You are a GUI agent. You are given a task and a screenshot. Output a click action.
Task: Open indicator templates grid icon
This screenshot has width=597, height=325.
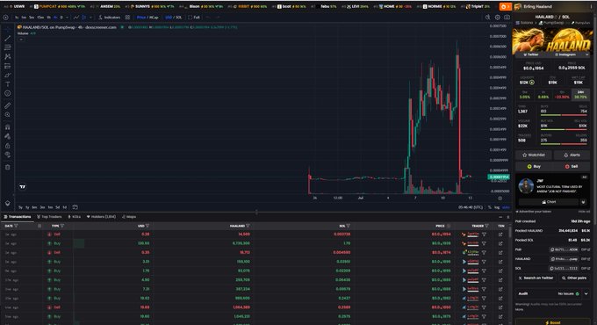[127, 18]
